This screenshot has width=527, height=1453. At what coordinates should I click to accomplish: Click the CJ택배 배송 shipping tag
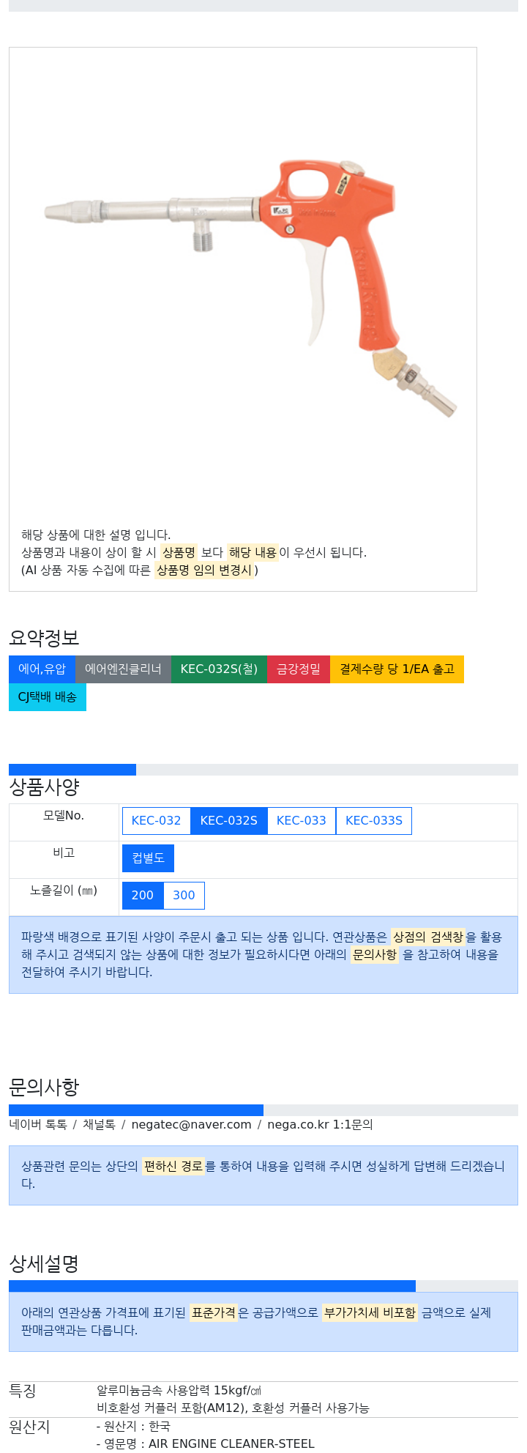48,696
